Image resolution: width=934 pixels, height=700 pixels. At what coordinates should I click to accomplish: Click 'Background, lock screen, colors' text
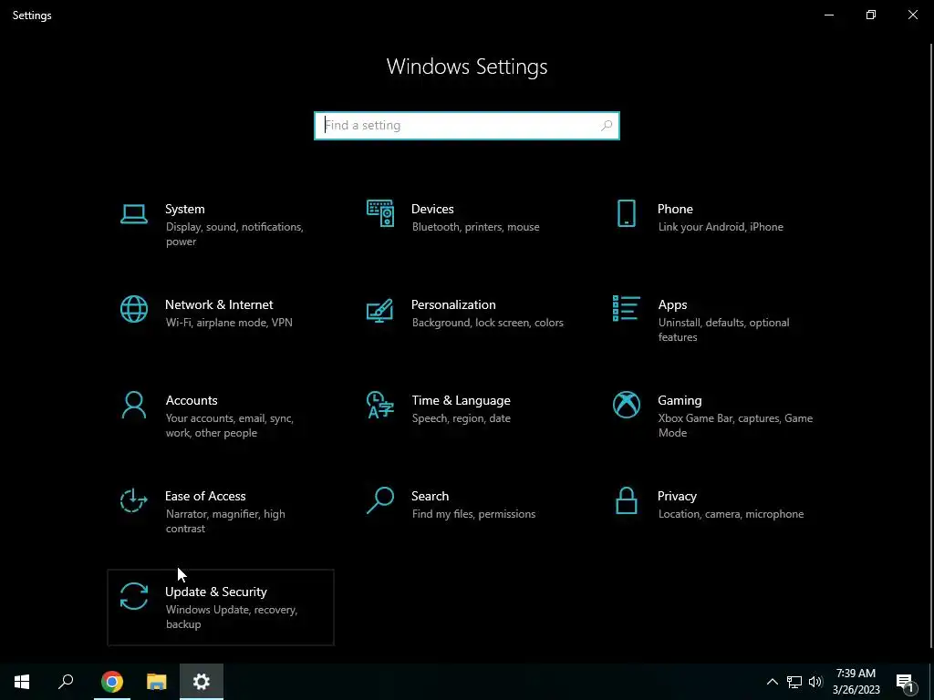[487, 323]
